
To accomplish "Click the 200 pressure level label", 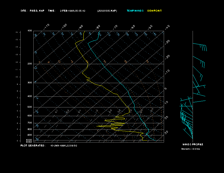I will coord(30,64).
